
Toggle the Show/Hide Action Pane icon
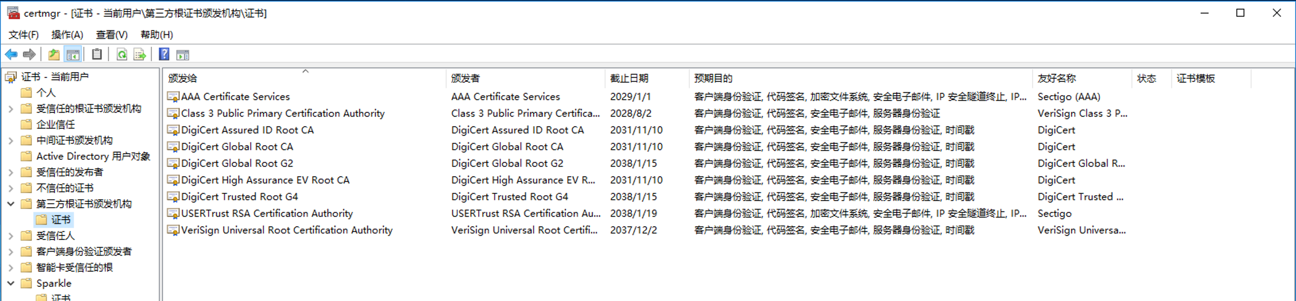coord(183,54)
